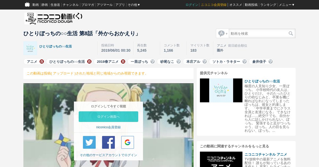Viewport: 319px width, 167px height.
Task: Click the ソトカ・ラキター tag
Action: coord(226,61)
